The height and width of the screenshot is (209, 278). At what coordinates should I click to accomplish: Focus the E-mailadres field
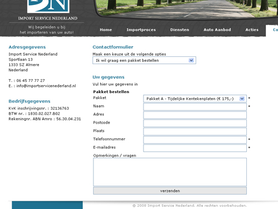click(x=195, y=148)
